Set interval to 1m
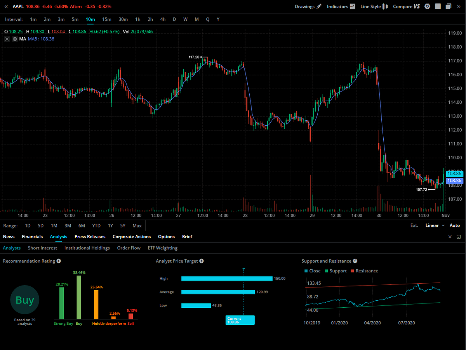Image resolution: width=466 pixels, height=350 pixels. point(33,19)
